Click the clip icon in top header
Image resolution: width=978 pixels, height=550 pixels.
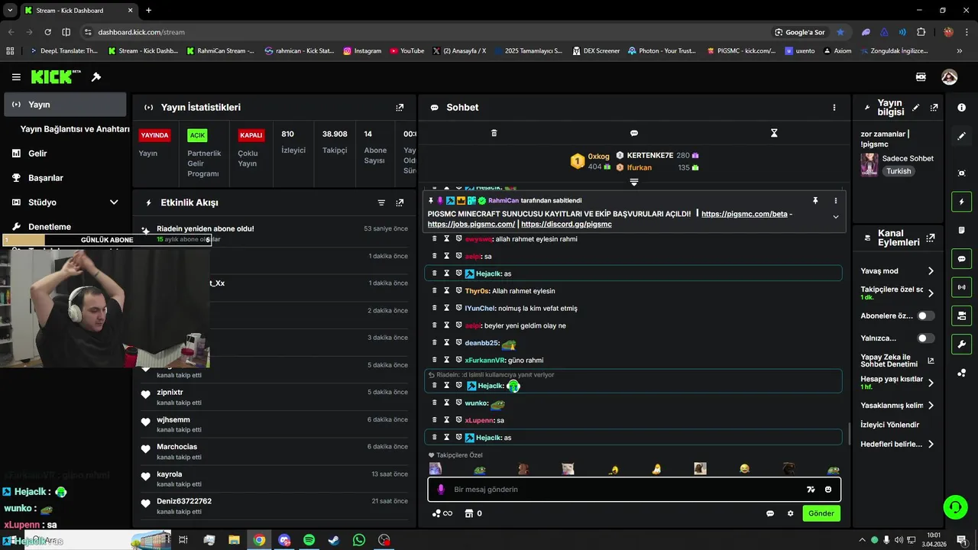[x=921, y=77]
